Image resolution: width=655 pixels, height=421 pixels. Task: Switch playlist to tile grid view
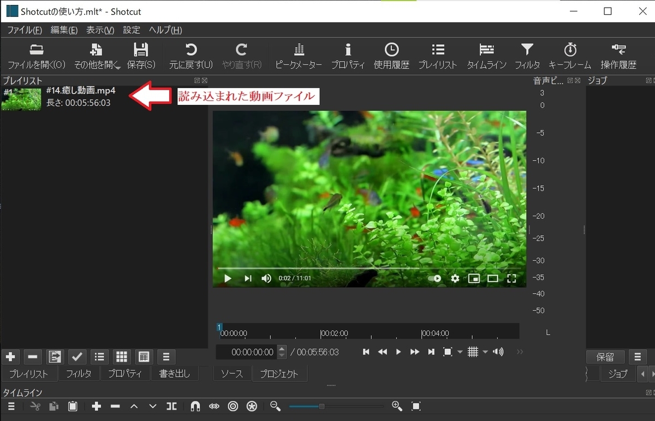point(122,357)
